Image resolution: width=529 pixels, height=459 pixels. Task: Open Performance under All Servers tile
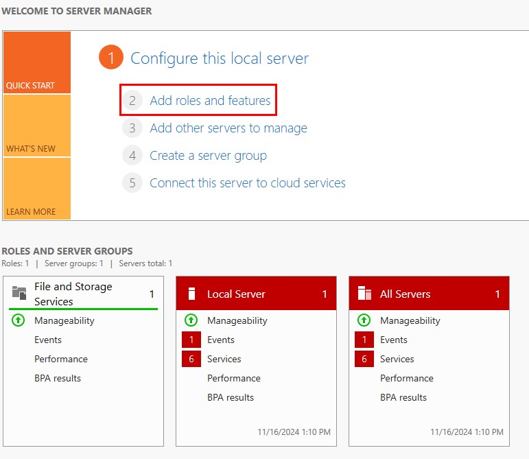(x=405, y=378)
